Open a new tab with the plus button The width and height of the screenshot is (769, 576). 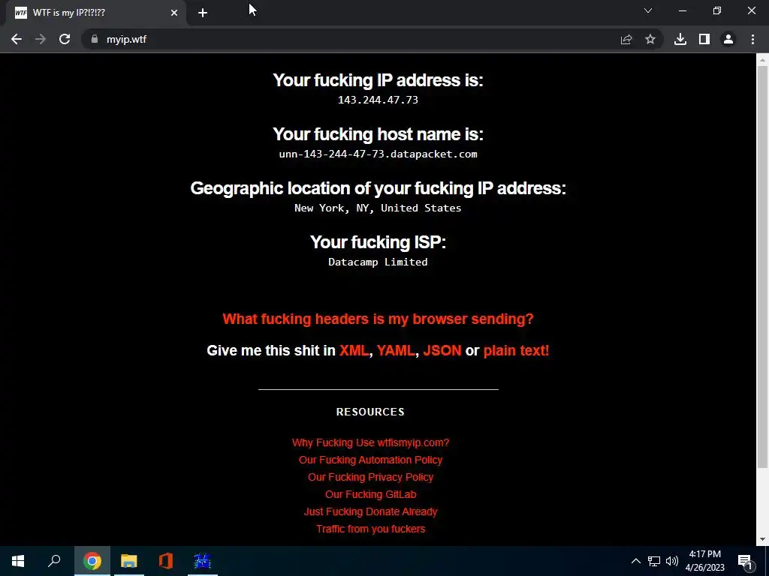point(203,13)
